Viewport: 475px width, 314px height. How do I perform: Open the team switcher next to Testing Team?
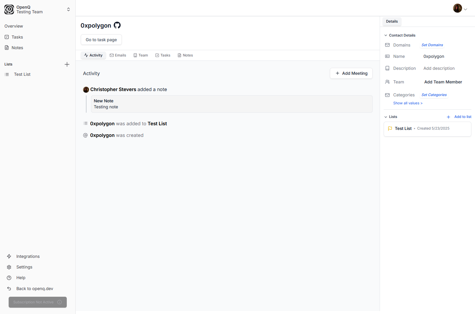[x=68, y=9]
